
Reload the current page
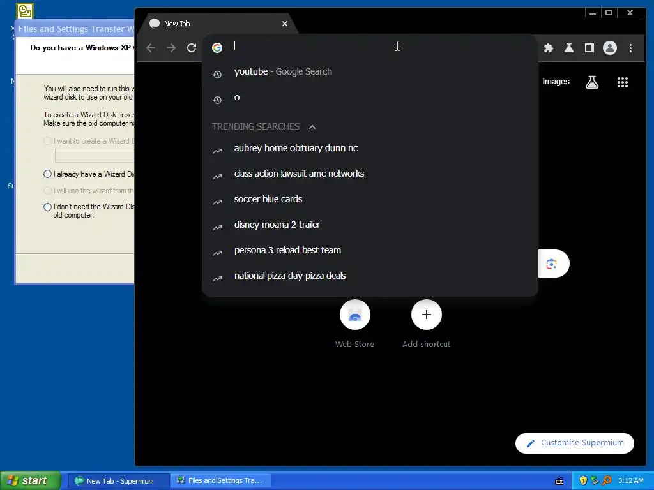pyautogui.click(x=192, y=48)
